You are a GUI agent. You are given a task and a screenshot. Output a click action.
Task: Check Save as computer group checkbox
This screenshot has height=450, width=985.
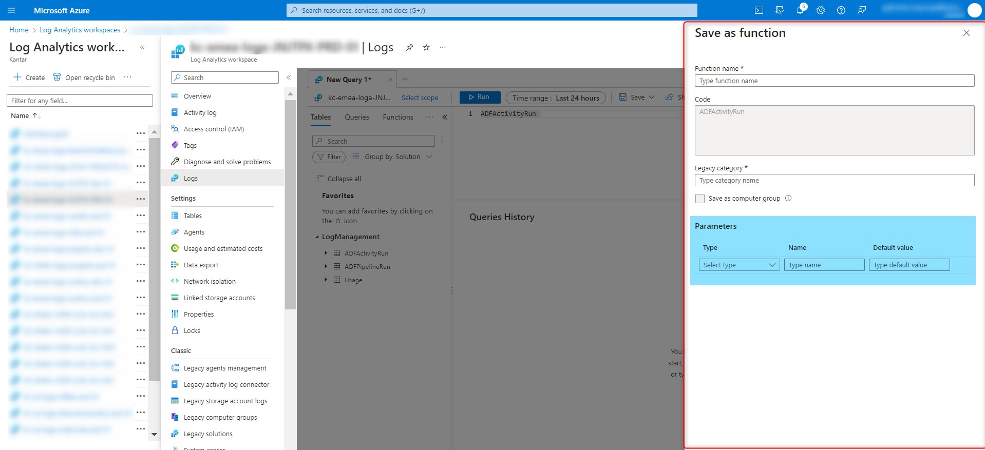point(700,199)
